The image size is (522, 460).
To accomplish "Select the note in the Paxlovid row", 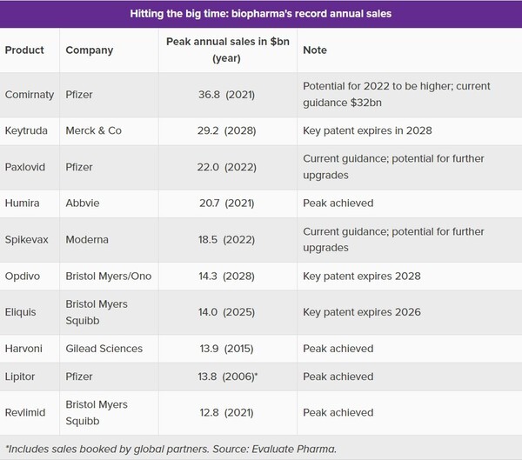I will [393, 167].
